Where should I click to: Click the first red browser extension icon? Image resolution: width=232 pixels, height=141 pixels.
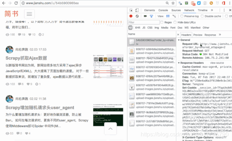pos(193,3)
